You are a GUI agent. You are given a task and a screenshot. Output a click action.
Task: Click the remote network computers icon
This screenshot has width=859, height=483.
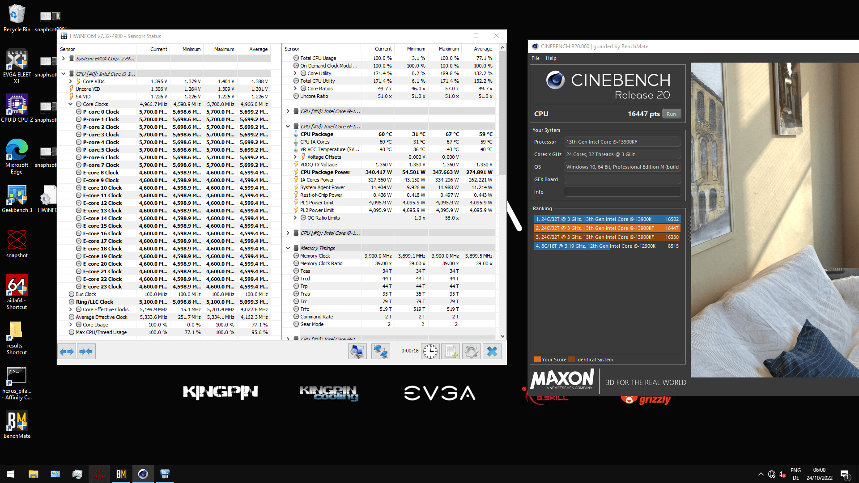point(380,352)
